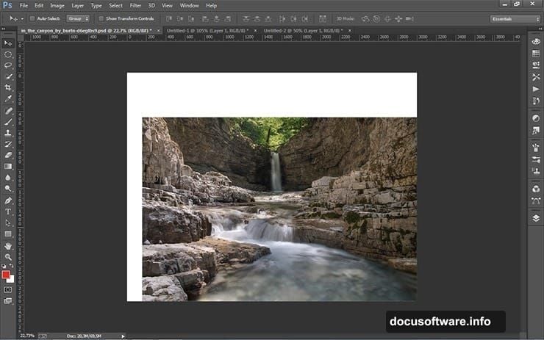
Task: Select the Zoom tool
Action: tap(8, 256)
